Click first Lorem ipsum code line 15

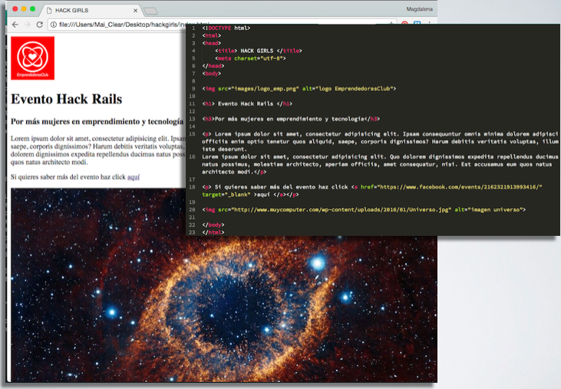point(380,142)
